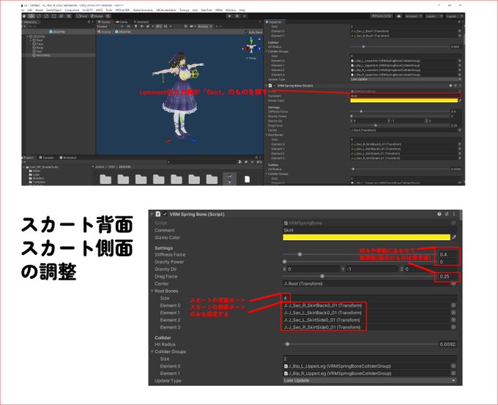
Task: Click object picker for J_Sec_L_SkirtSide0_01 element
Action: click(453, 320)
